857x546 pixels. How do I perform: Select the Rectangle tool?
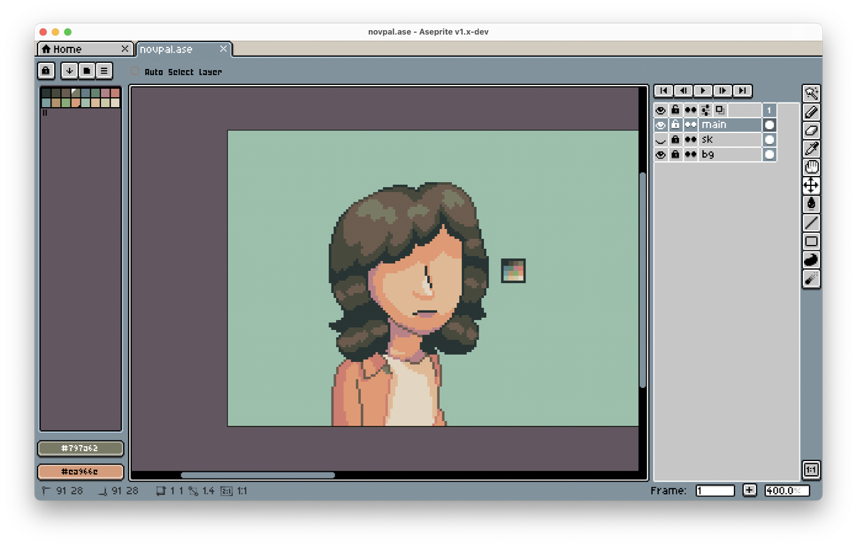pyautogui.click(x=811, y=242)
